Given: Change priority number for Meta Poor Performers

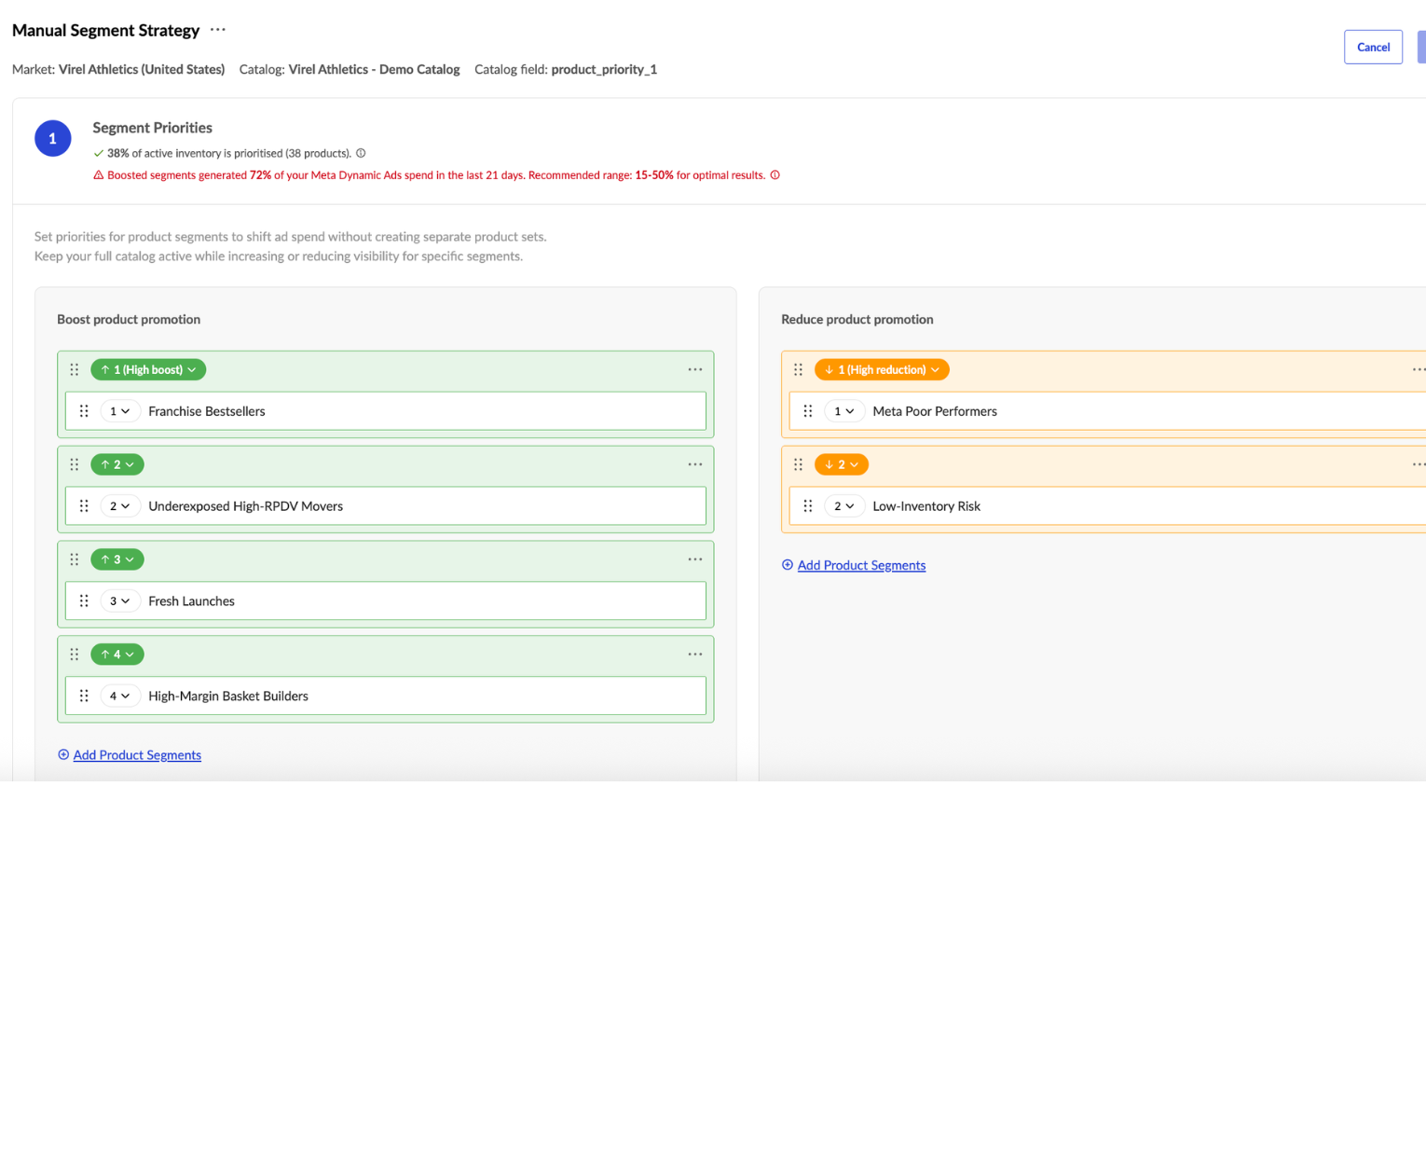Looking at the screenshot, I should point(844,411).
